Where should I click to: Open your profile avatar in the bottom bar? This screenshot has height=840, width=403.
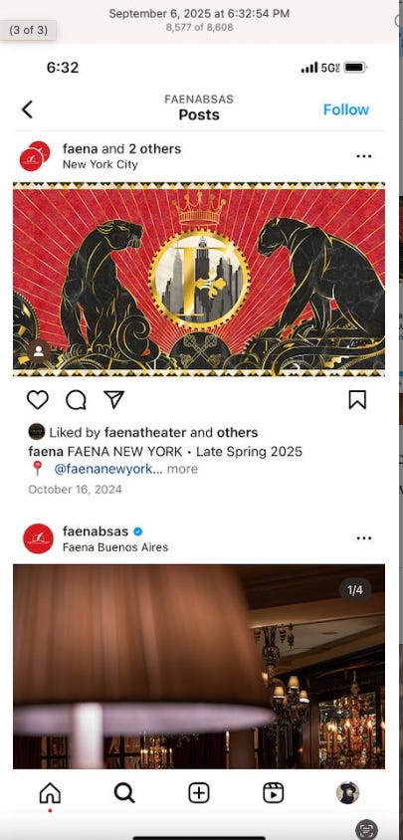pyautogui.click(x=347, y=793)
